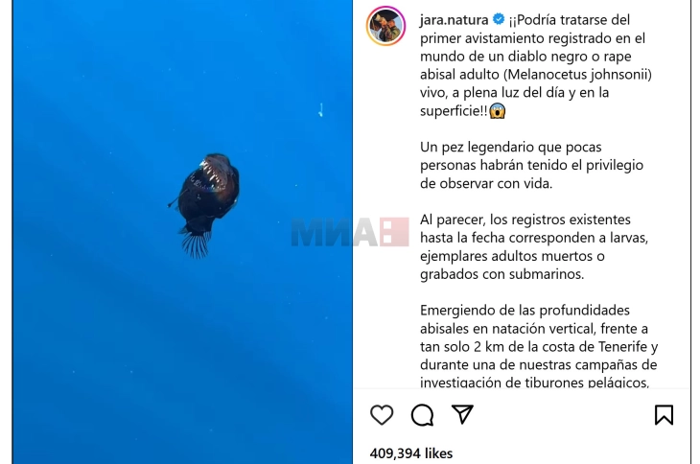The height and width of the screenshot is (464, 700).
Task: Click the word Tenerife in the caption
Action: click(x=622, y=347)
